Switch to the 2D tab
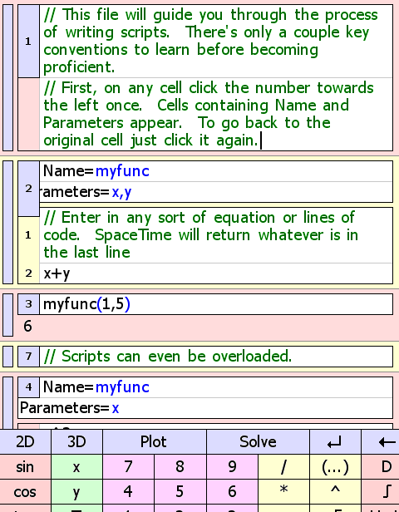The width and height of the screenshot is (399, 512). 26,442
